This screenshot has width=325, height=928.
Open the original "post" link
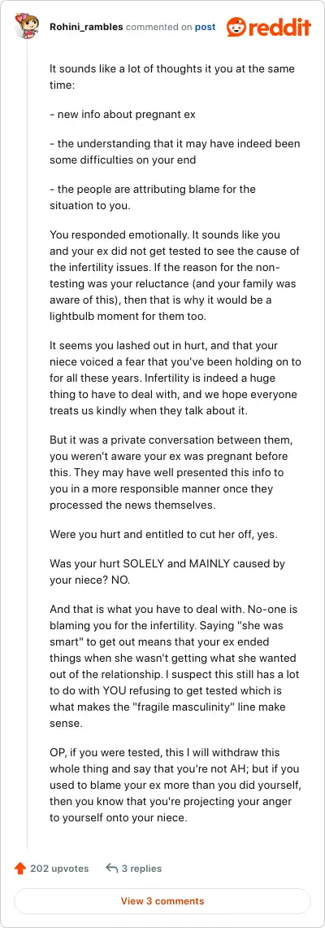coord(206,27)
